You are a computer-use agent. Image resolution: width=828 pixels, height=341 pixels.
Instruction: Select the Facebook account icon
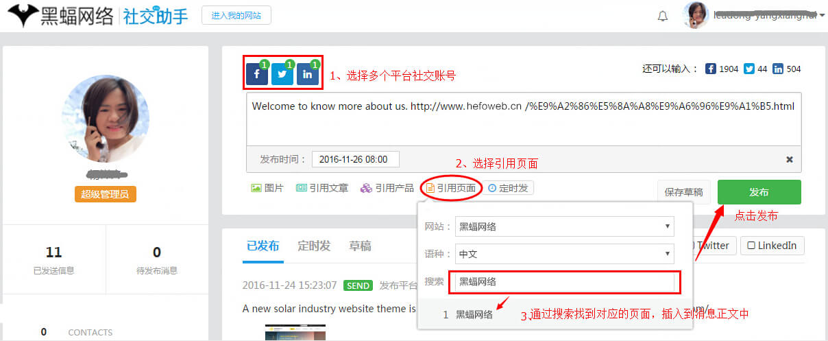[257, 74]
